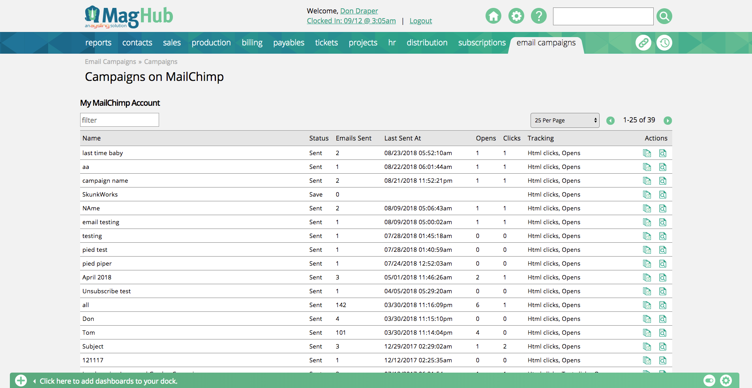Click the 'April 2018' campaign name
The image size is (752, 388).
coord(97,277)
